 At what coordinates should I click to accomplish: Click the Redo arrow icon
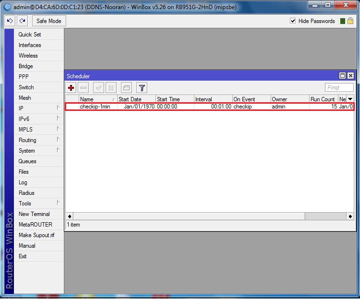click(x=22, y=21)
